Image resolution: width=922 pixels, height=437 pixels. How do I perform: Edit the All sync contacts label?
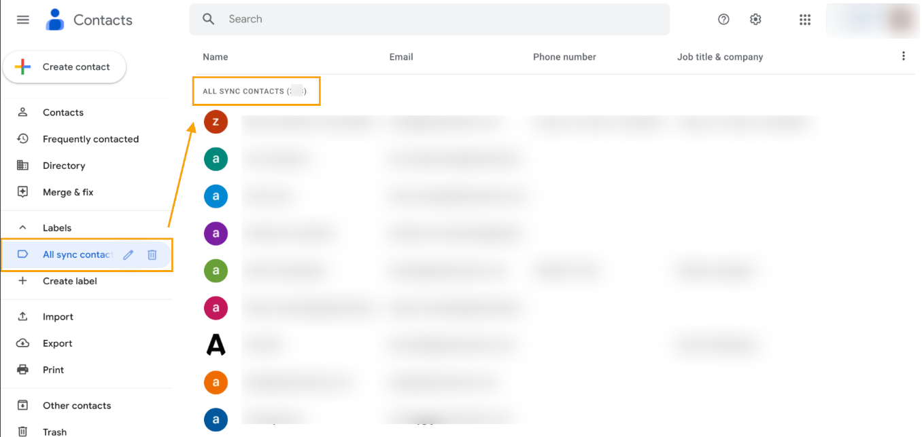[x=128, y=254]
